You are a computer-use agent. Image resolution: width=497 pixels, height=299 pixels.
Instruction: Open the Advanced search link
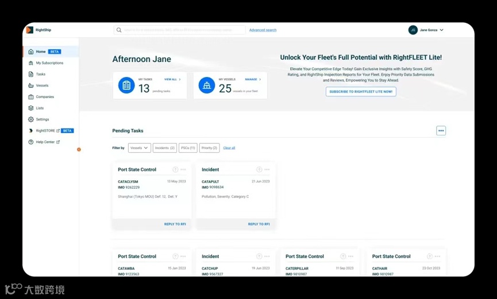[x=263, y=30]
